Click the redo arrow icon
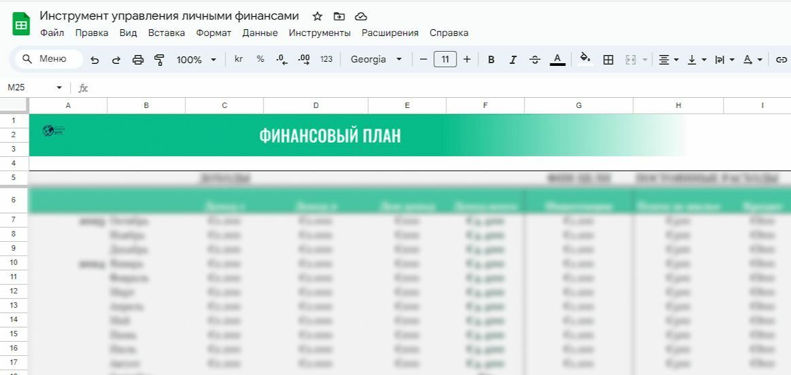The width and height of the screenshot is (791, 375). [116, 60]
